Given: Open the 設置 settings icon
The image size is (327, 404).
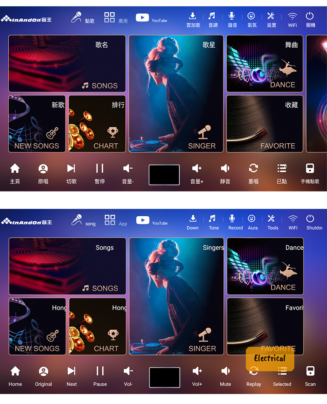Looking at the screenshot, I should 271,17.
